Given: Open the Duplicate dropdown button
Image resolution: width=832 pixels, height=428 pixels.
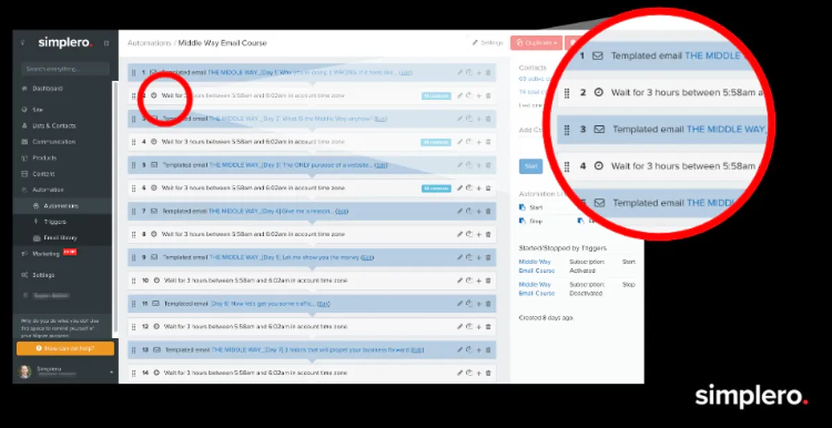Looking at the screenshot, I should tap(536, 43).
